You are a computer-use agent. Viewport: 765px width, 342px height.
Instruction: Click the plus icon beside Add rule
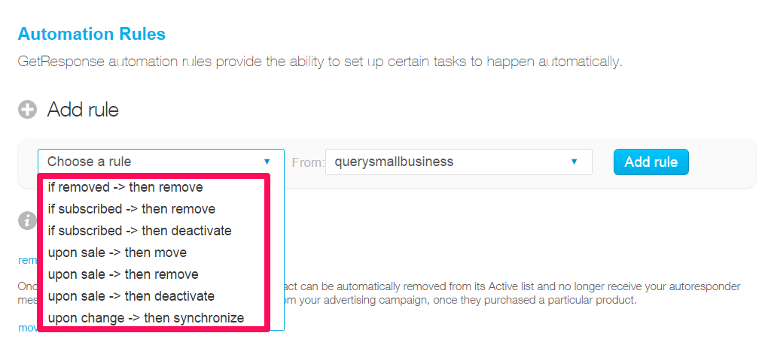[28, 110]
